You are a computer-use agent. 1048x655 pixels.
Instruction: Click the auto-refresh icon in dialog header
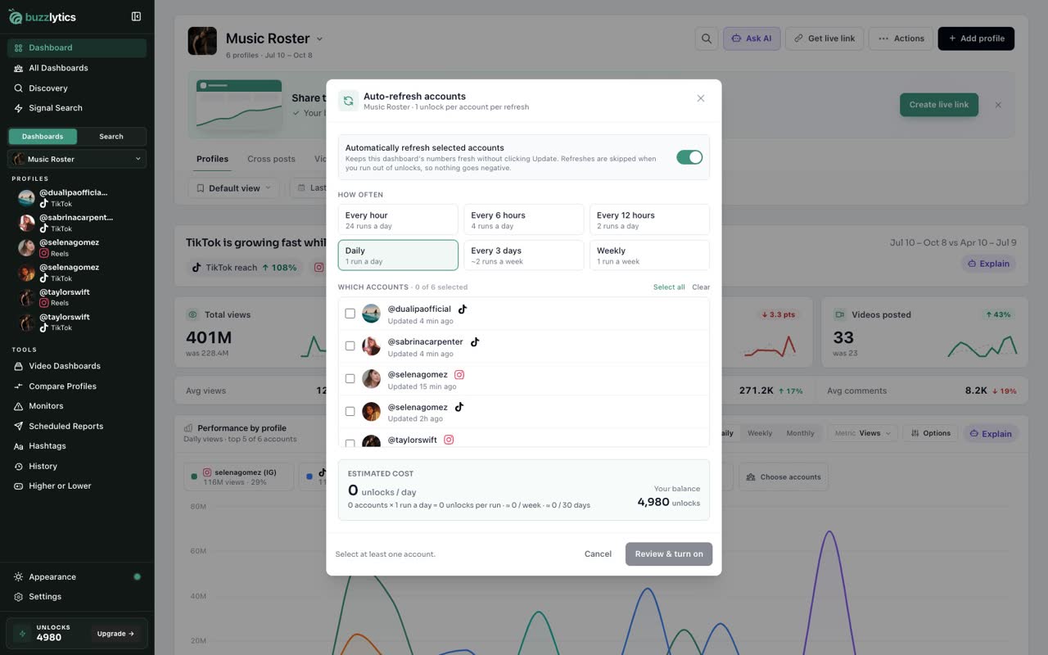click(x=348, y=101)
